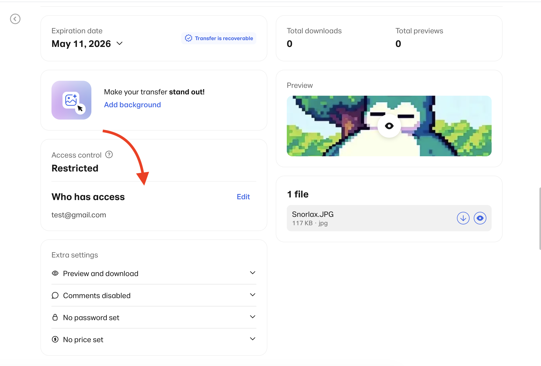Viewport: 541px width, 366px height.
Task: Click the back arrow circle icon
Action: 15,19
